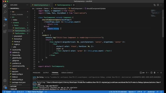
Task: Collapse the screens folder
Action: 16,22
